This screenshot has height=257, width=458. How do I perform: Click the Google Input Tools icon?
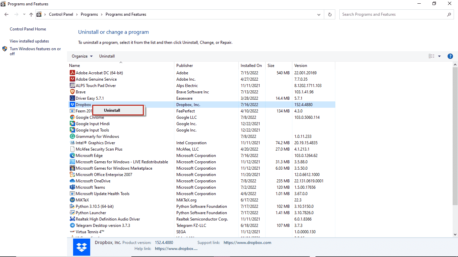72,130
